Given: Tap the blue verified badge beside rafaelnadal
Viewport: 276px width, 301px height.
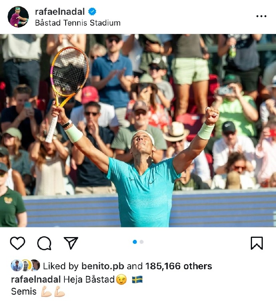Looking at the screenshot, I should (x=92, y=12).
